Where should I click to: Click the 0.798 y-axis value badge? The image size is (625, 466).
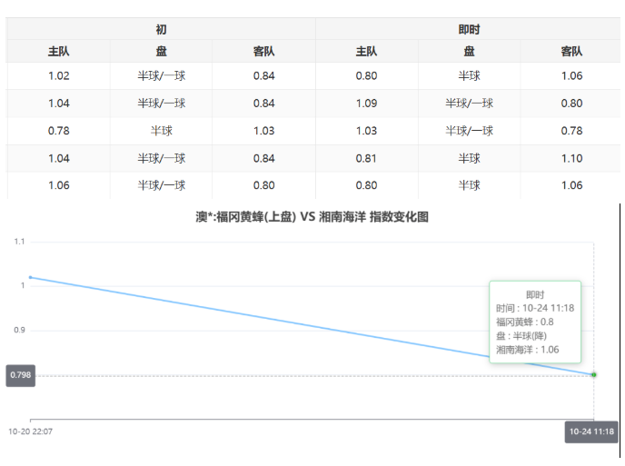pyautogui.click(x=21, y=375)
